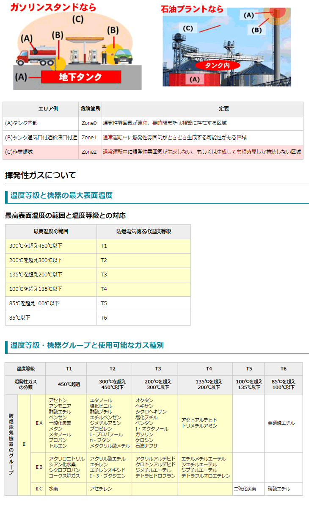Select the Zone0 cell
Screen dimensions: 309x508
(90, 123)
